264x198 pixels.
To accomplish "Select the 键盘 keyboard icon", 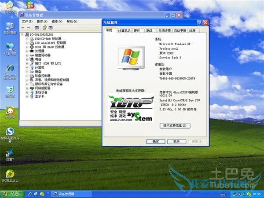I will tap(32, 72).
